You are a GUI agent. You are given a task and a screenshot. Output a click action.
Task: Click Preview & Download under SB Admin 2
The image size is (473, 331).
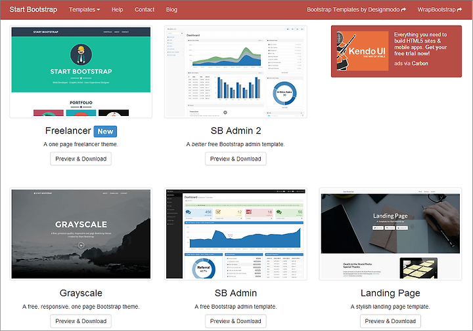[x=236, y=159]
